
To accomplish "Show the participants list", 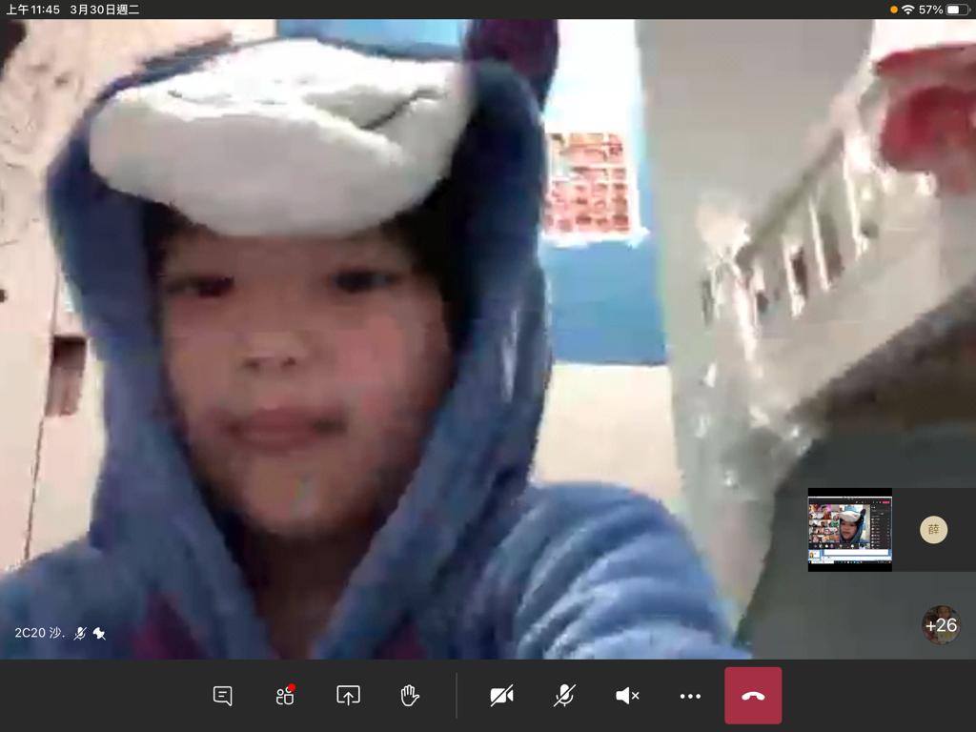I will tap(285, 695).
